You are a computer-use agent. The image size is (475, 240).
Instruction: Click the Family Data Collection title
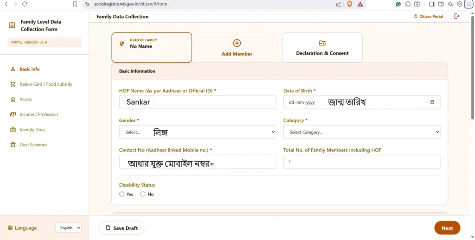point(122,17)
